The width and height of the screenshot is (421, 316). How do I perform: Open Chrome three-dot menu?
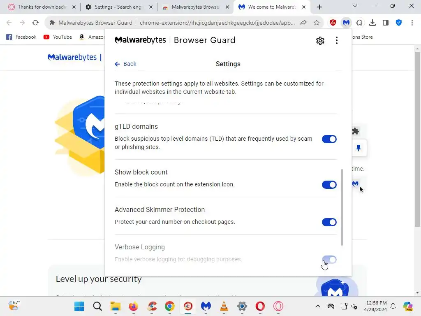pyautogui.click(x=412, y=23)
